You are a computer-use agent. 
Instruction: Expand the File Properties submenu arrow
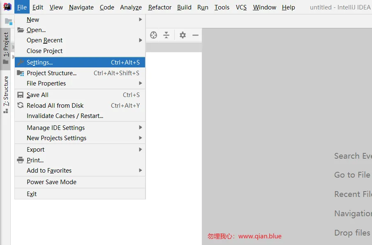point(141,83)
